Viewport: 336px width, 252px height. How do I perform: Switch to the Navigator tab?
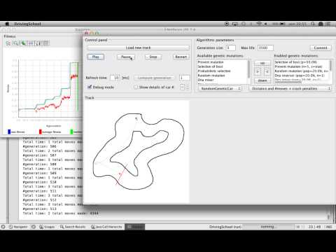pos(18,227)
